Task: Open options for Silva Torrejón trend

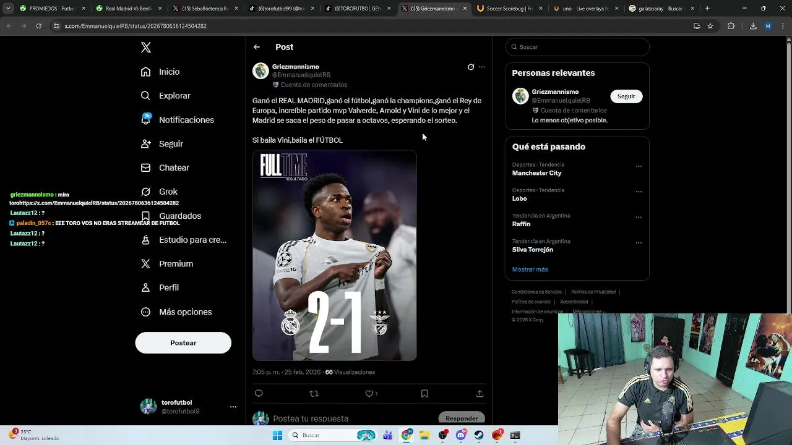Action: click(639, 243)
